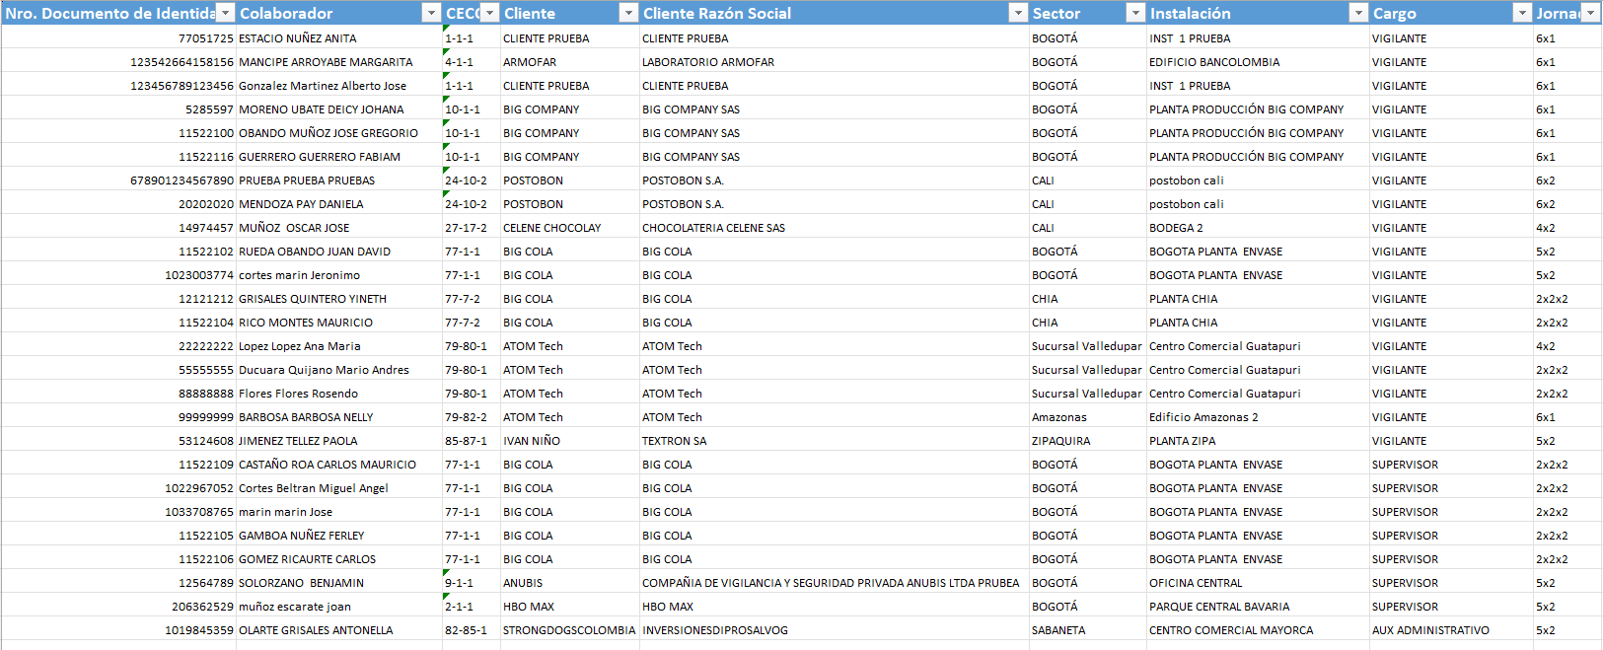Open the Cliente column filter arrow

(628, 13)
